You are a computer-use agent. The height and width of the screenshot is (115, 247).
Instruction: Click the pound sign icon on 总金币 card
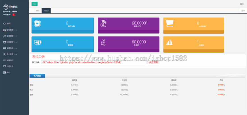(104, 42)
